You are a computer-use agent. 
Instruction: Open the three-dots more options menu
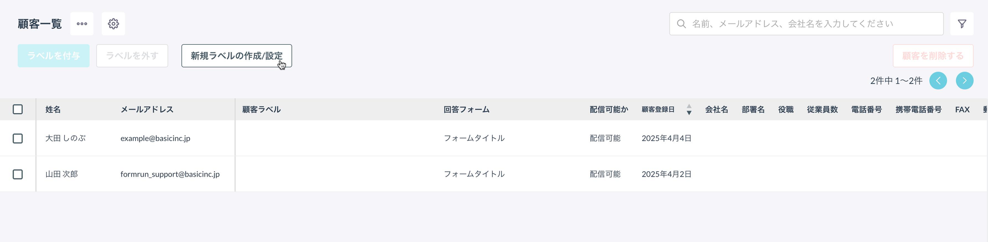pyautogui.click(x=82, y=24)
